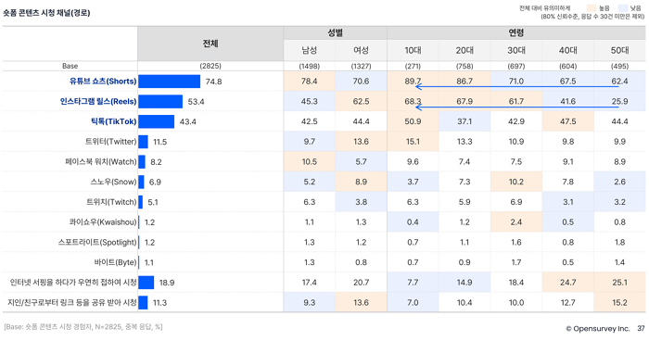This screenshot has height=341, width=649.
Task: Click the Opensurvey Inc. copyright text
Action: [x=598, y=329]
